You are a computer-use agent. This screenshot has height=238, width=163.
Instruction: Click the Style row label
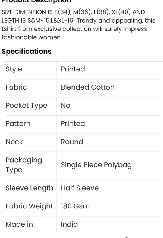tap(14, 69)
